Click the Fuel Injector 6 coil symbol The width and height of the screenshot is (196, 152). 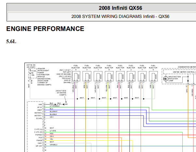109,76
